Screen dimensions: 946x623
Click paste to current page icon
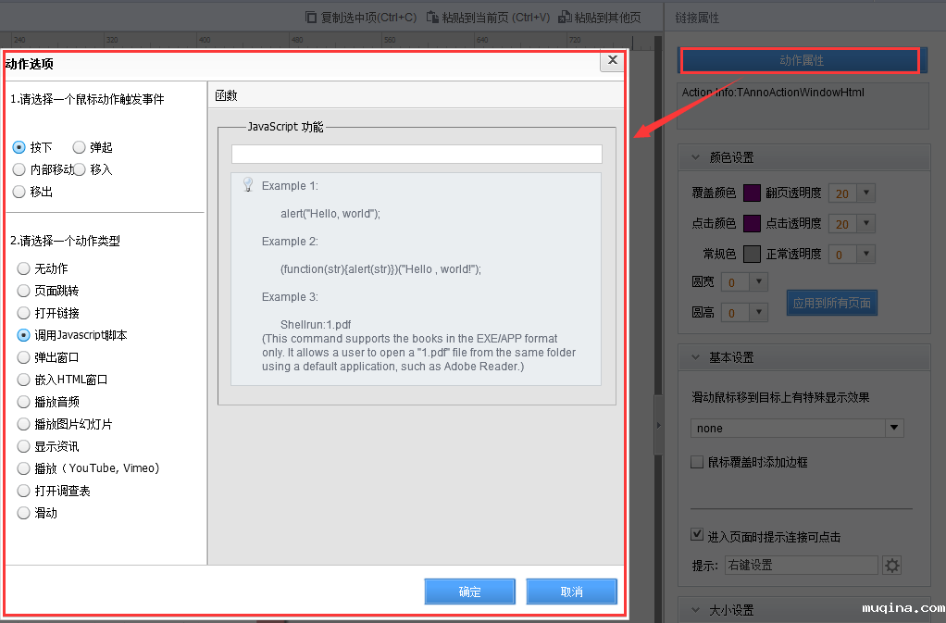coord(432,17)
